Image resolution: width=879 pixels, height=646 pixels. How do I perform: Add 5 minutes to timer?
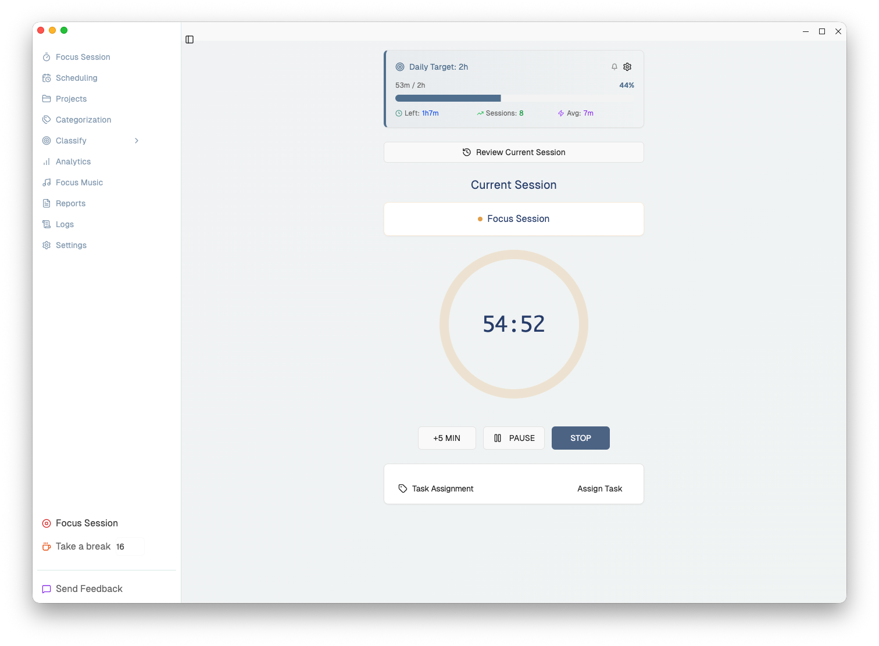click(x=446, y=438)
